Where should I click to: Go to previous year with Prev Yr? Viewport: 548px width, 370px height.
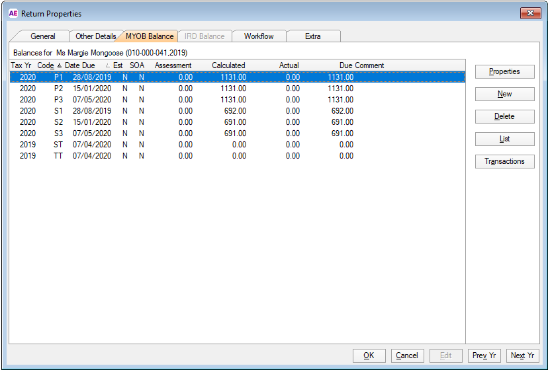click(484, 355)
